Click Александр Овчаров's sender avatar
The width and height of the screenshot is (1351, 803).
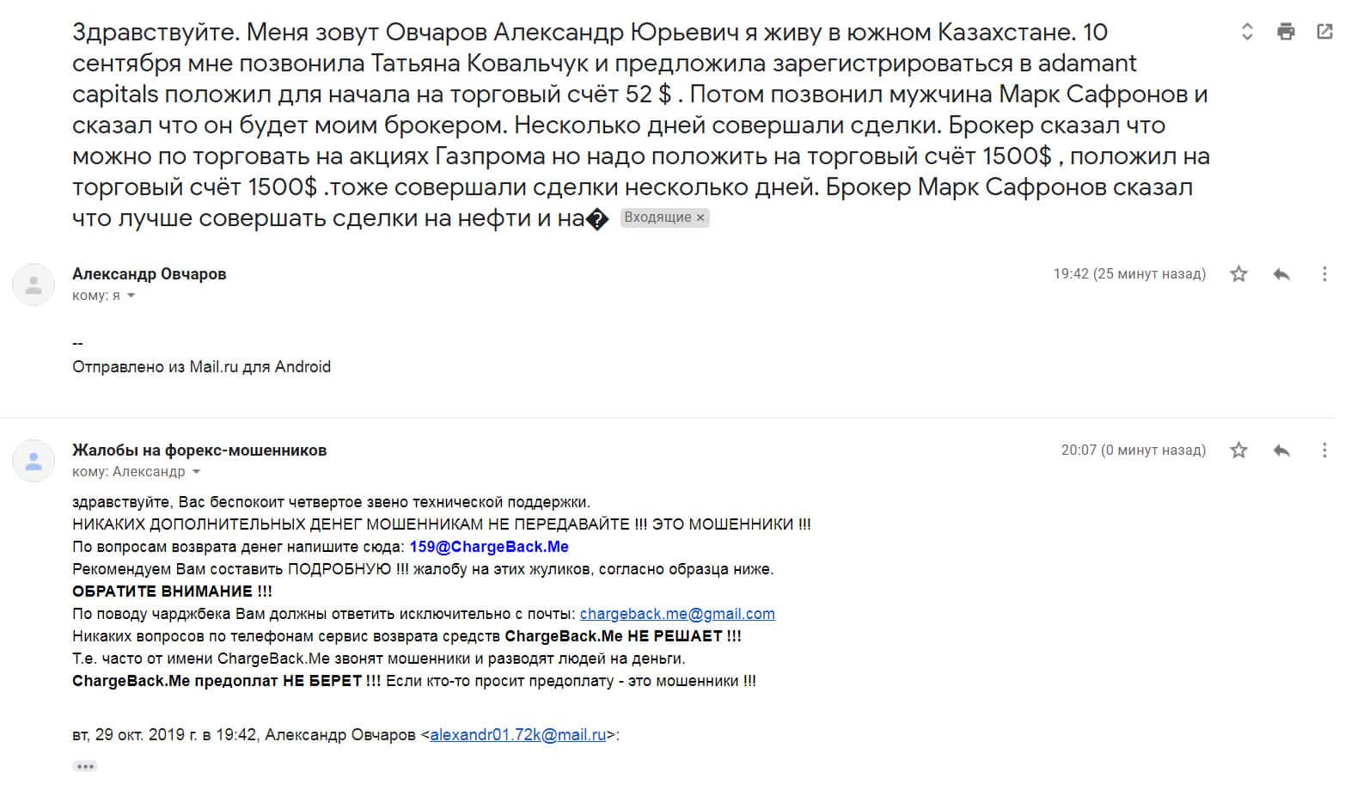(34, 285)
